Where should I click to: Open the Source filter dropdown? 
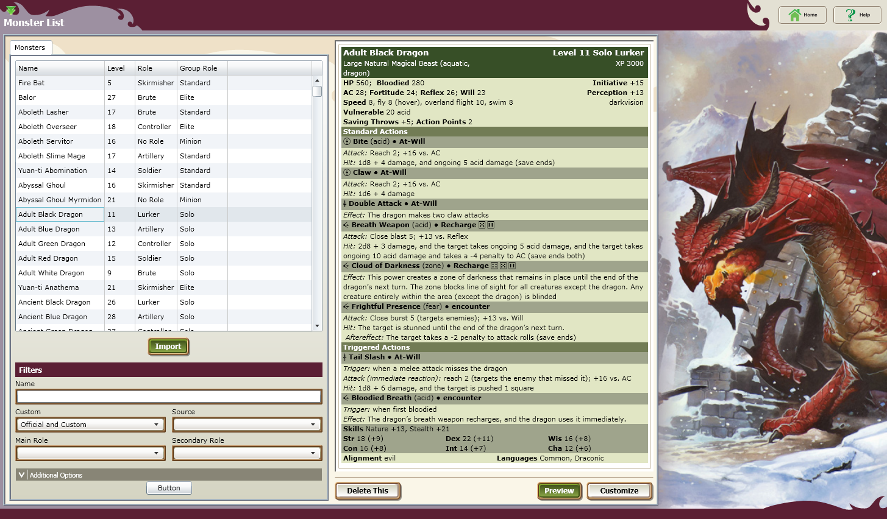[x=247, y=425]
